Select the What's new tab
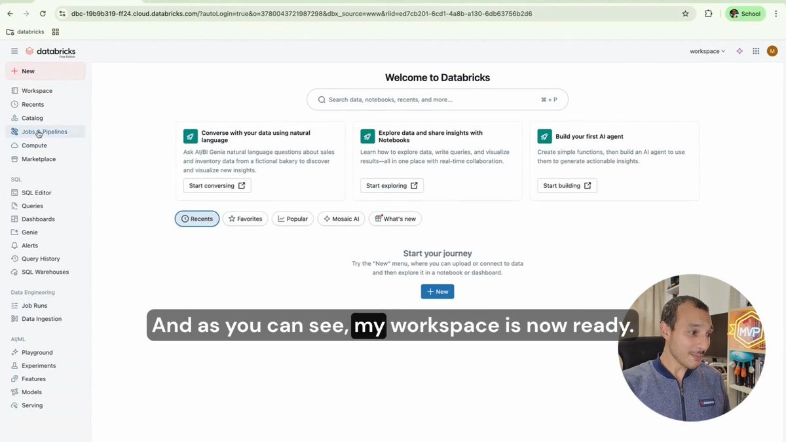The height and width of the screenshot is (442, 786). pos(395,219)
